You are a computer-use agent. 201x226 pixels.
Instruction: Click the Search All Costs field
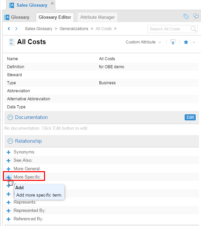coord(169,29)
